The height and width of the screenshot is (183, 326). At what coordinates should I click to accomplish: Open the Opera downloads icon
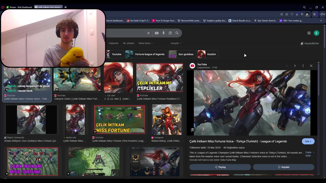297,14
